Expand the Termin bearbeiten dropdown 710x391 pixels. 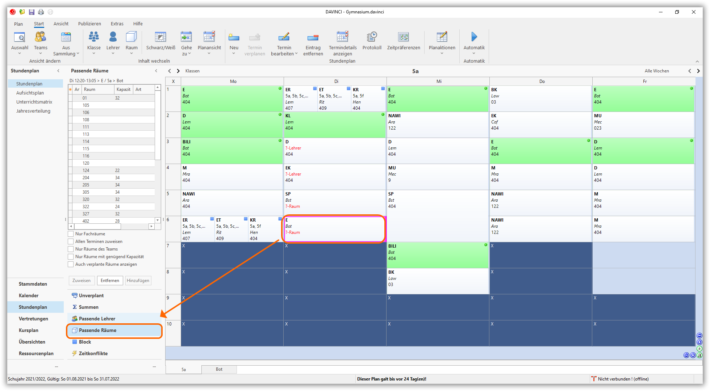pyautogui.click(x=296, y=54)
